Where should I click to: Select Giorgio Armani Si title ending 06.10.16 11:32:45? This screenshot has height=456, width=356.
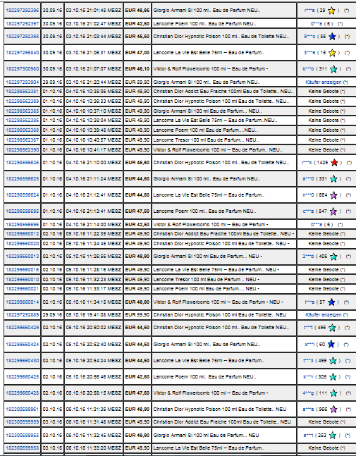coord(206,436)
